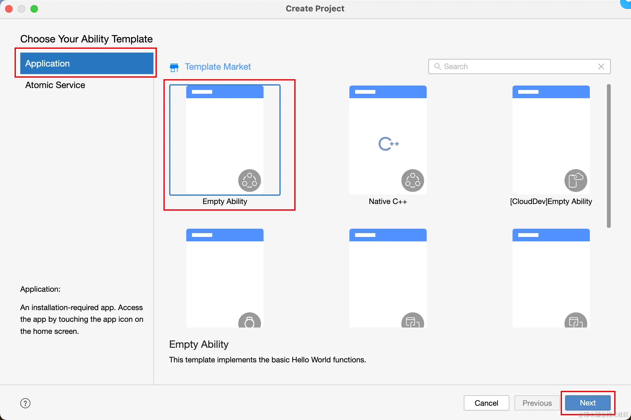Click the Template Market store icon
Viewport: 631px width, 420px height.
click(174, 67)
